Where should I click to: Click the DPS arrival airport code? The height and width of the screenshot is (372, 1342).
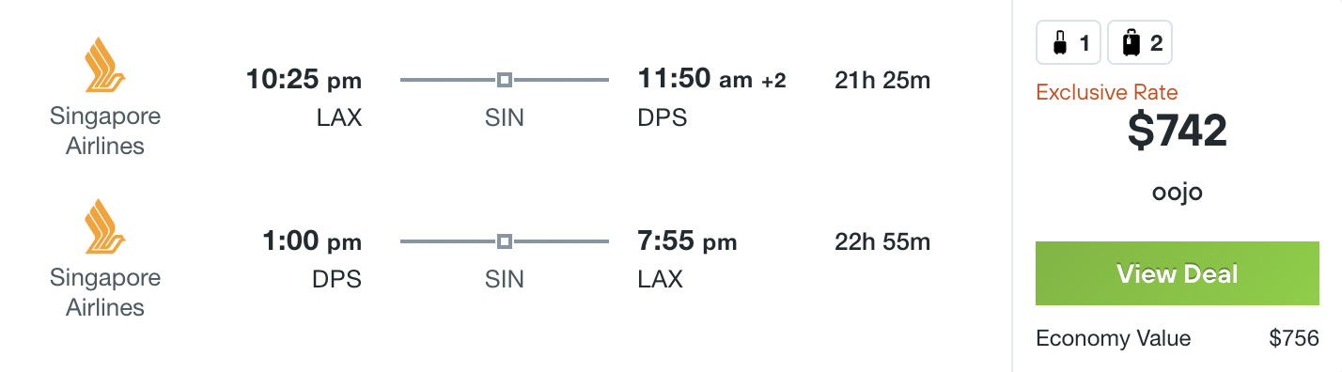click(x=663, y=117)
